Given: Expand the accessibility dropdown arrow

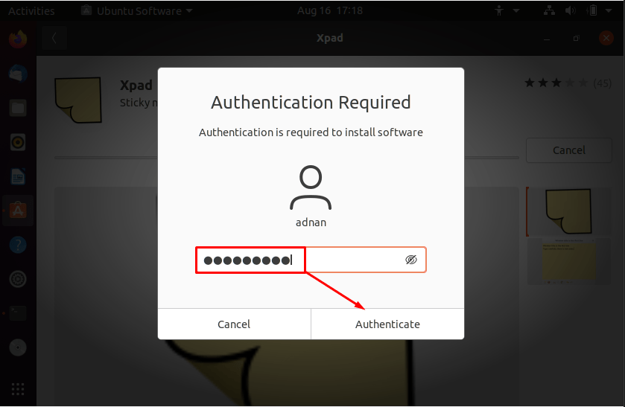Looking at the screenshot, I should point(515,10).
